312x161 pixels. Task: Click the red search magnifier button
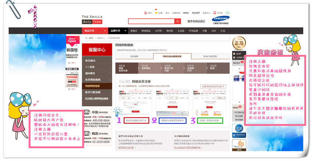click(178, 21)
